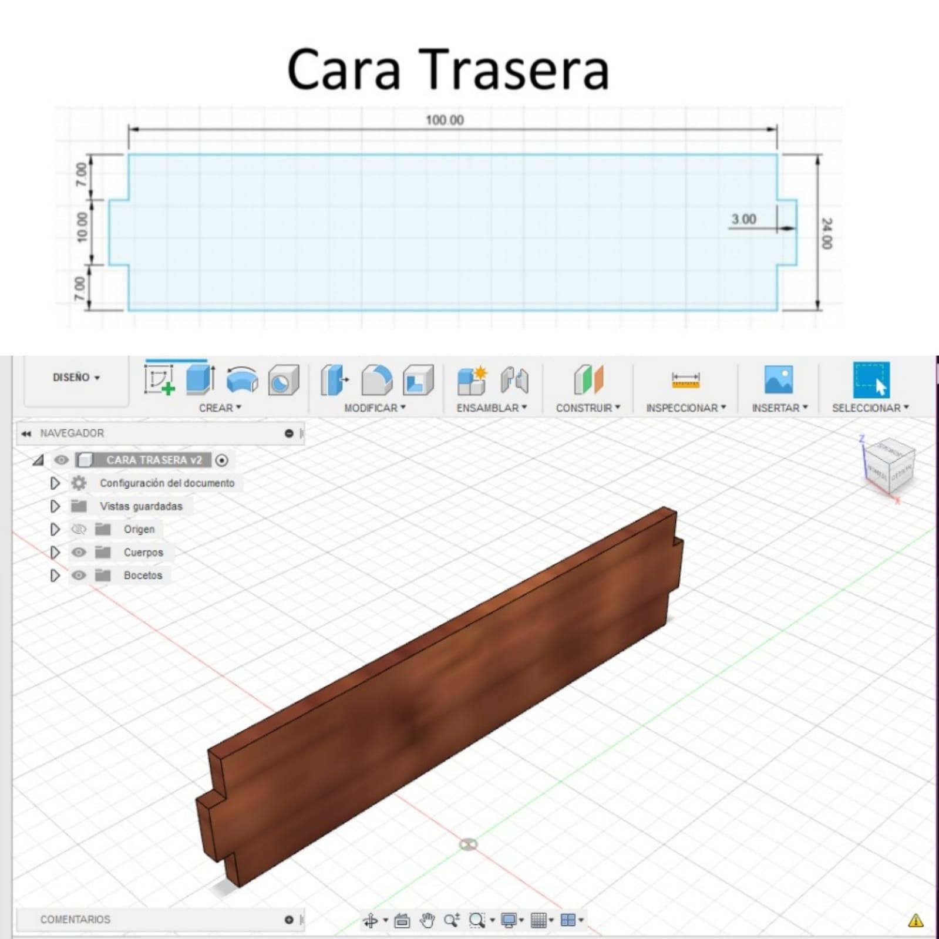The image size is (939, 939).
Task: Show the hidden Origen folder
Action: (x=79, y=529)
